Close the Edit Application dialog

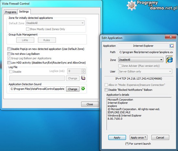[x=171, y=37]
